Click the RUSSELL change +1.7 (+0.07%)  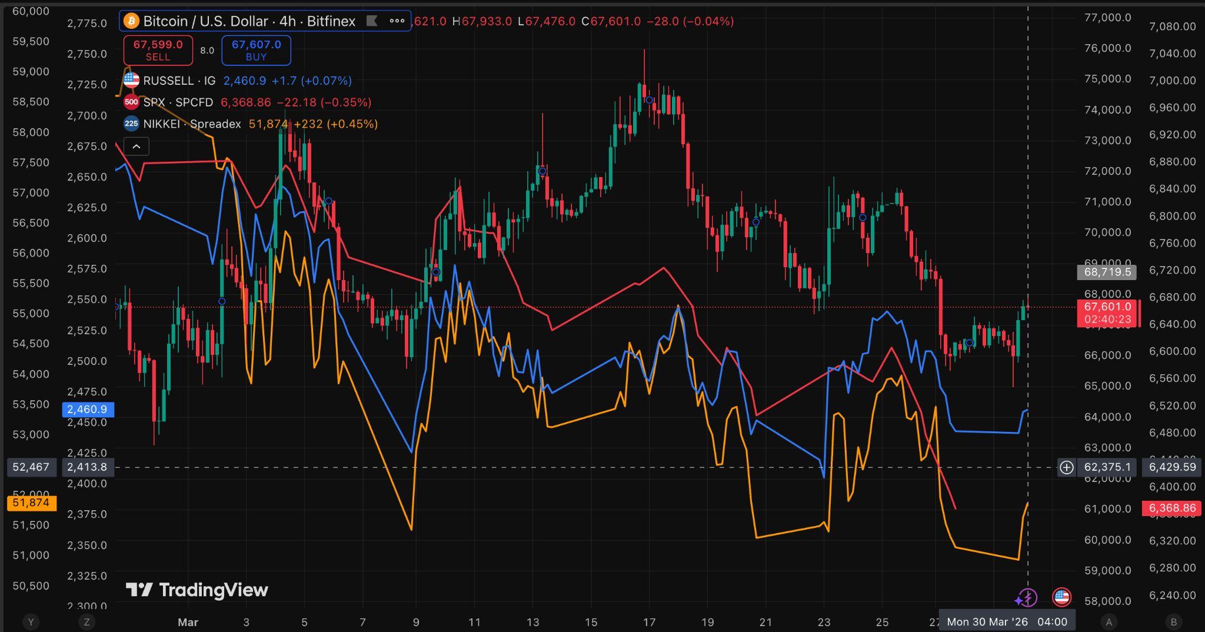pos(311,81)
